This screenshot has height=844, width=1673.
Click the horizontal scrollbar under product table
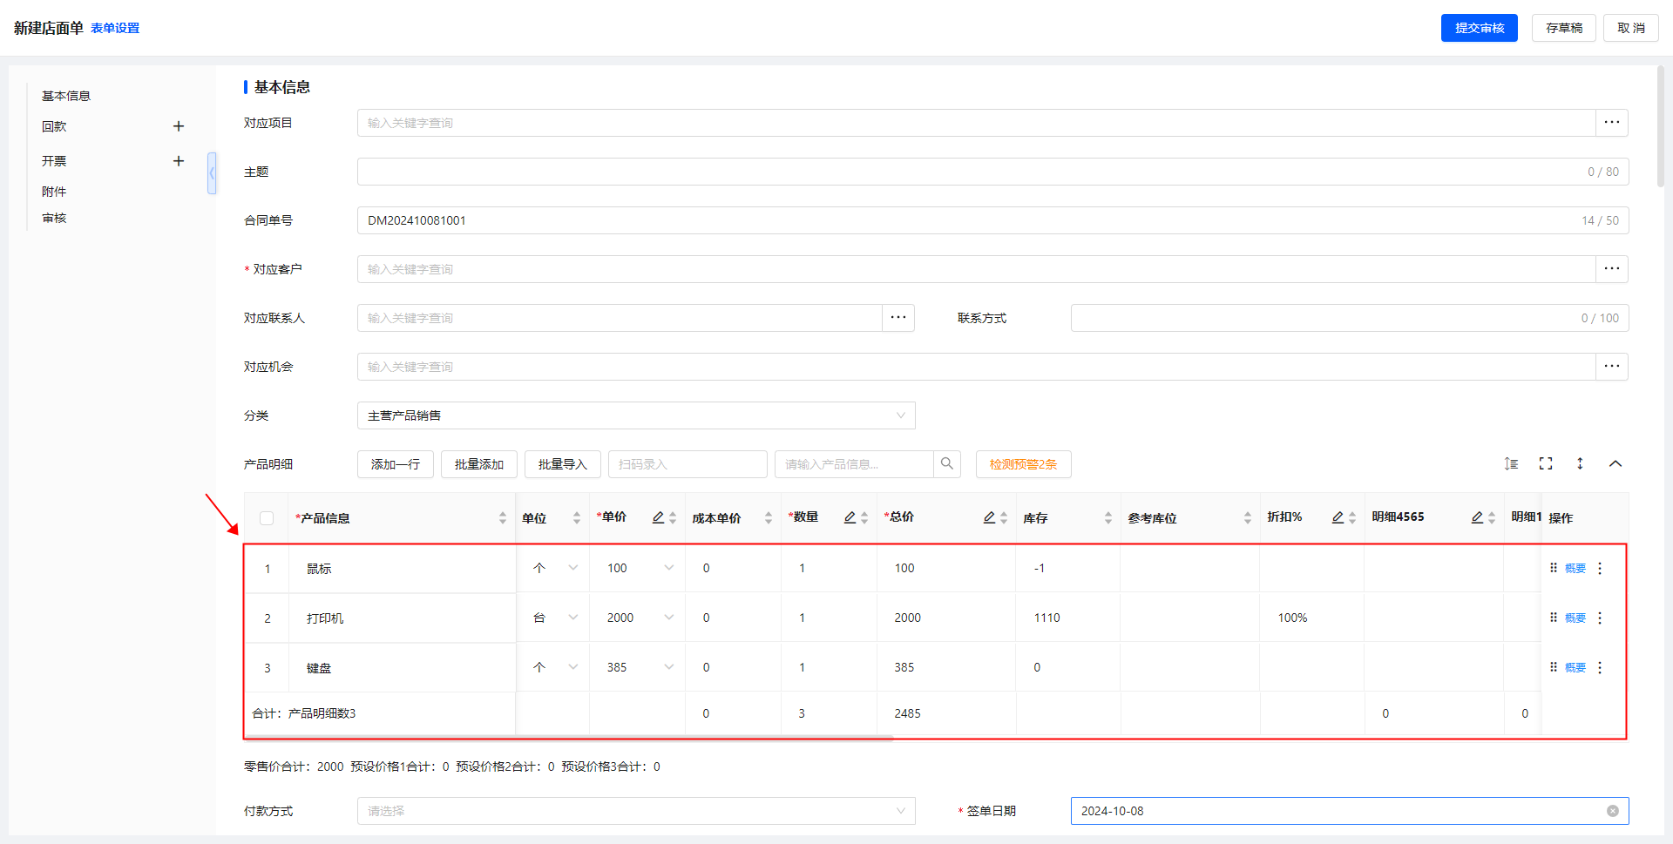pos(568,737)
